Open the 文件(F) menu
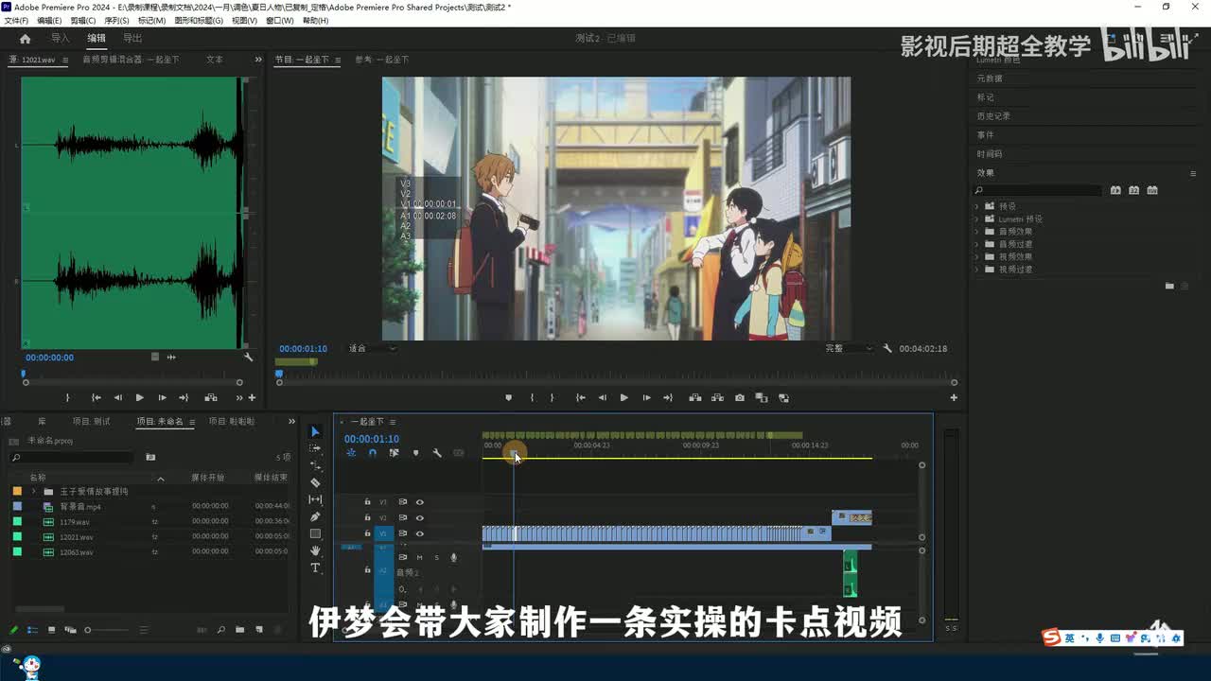The height and width of the screenshot is (681, 1211). [x=16, y=20]
